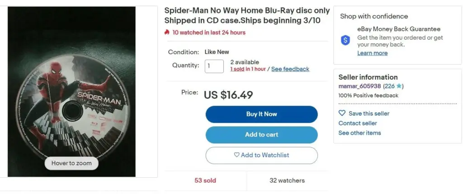Click the 32 watchers count
The width and height of the screenshot is (463, 194).
click(x=287, y=180)
